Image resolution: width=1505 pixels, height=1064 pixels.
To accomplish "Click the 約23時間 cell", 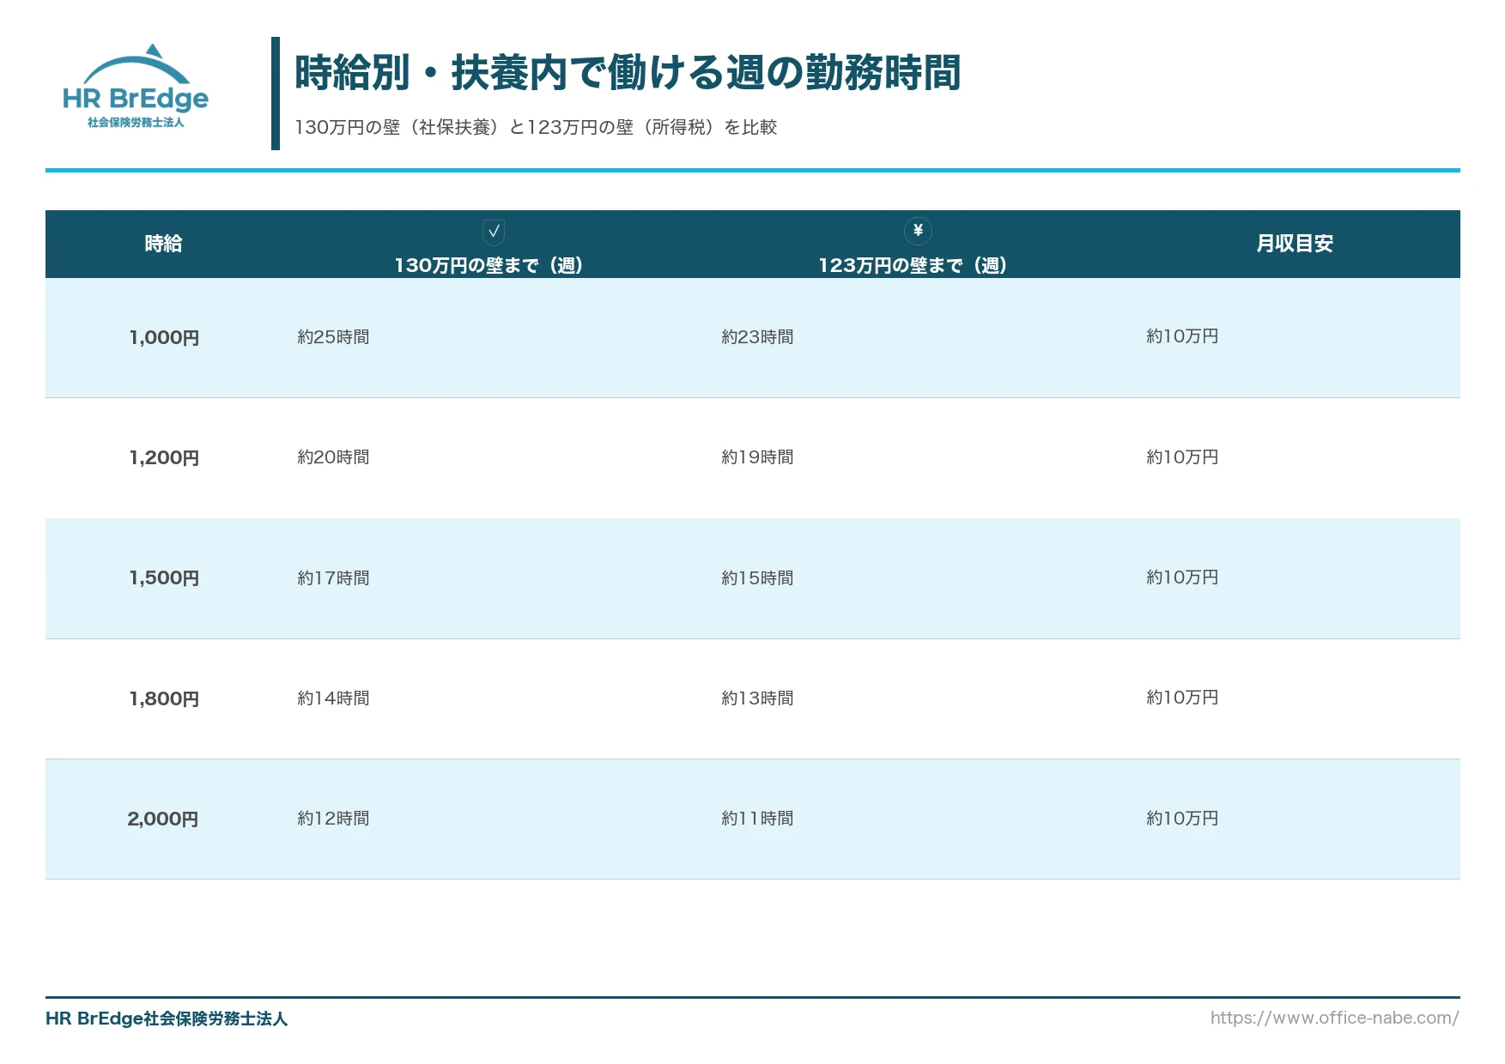I will 757,337.
